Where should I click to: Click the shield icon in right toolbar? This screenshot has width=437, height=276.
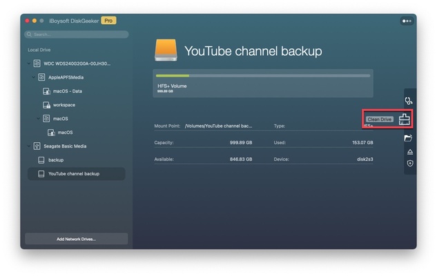pos(409,164)
